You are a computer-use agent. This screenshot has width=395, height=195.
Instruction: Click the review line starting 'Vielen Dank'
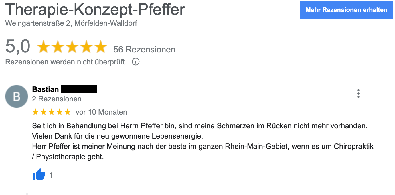pos(117,136)
